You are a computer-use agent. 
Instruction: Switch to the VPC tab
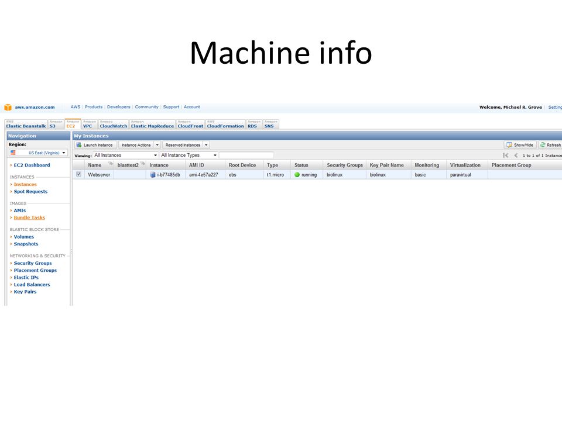pos(89,124)
